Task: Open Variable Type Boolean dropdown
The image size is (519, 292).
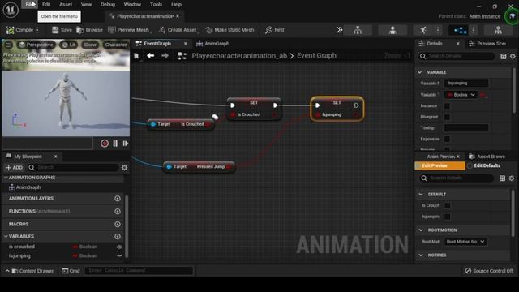Action: tap(461, 95)
